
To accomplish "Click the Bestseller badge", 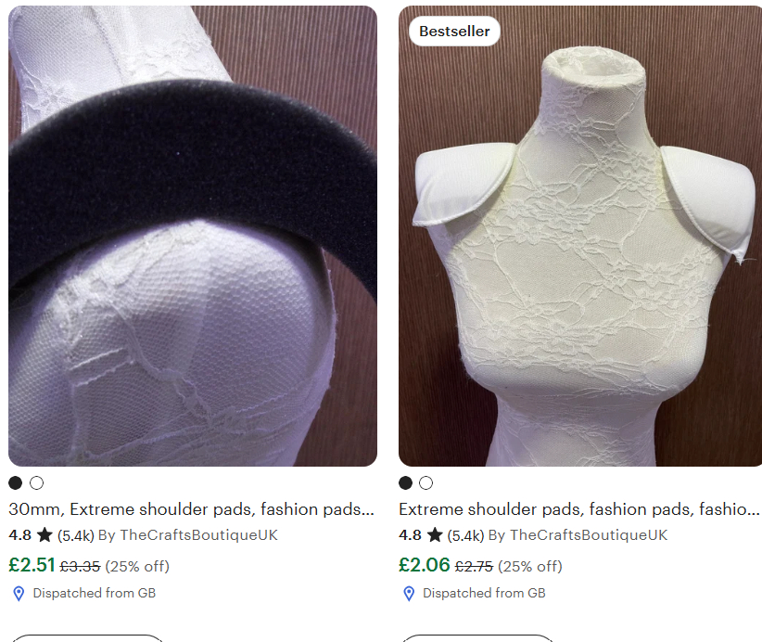I will point(454,32).
